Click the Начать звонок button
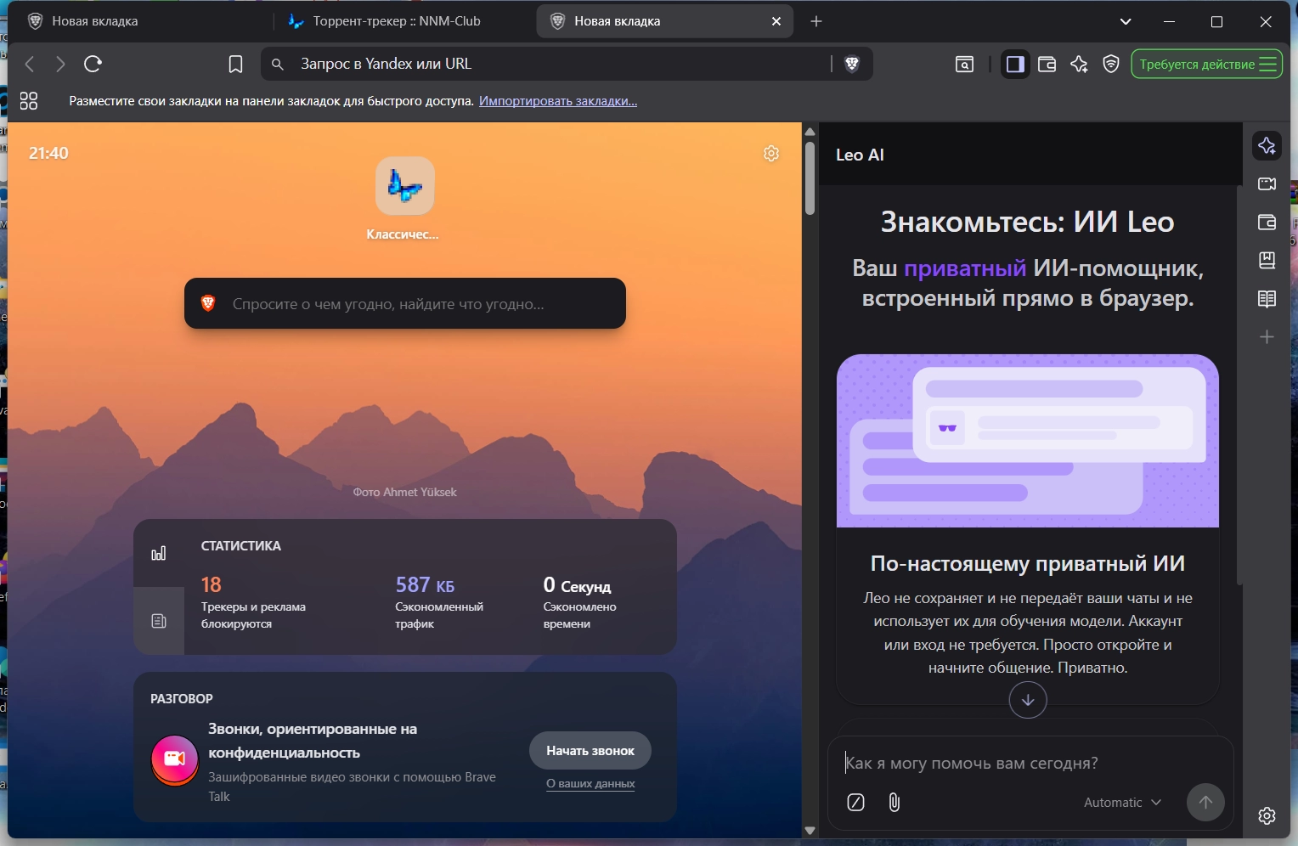This screenshot has width=1298, height=846. (x=590, y=751)
